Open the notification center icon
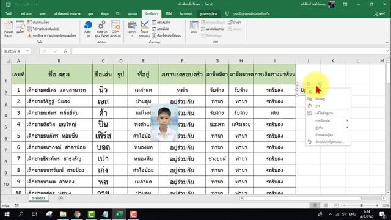 click(x=382, y=215)
